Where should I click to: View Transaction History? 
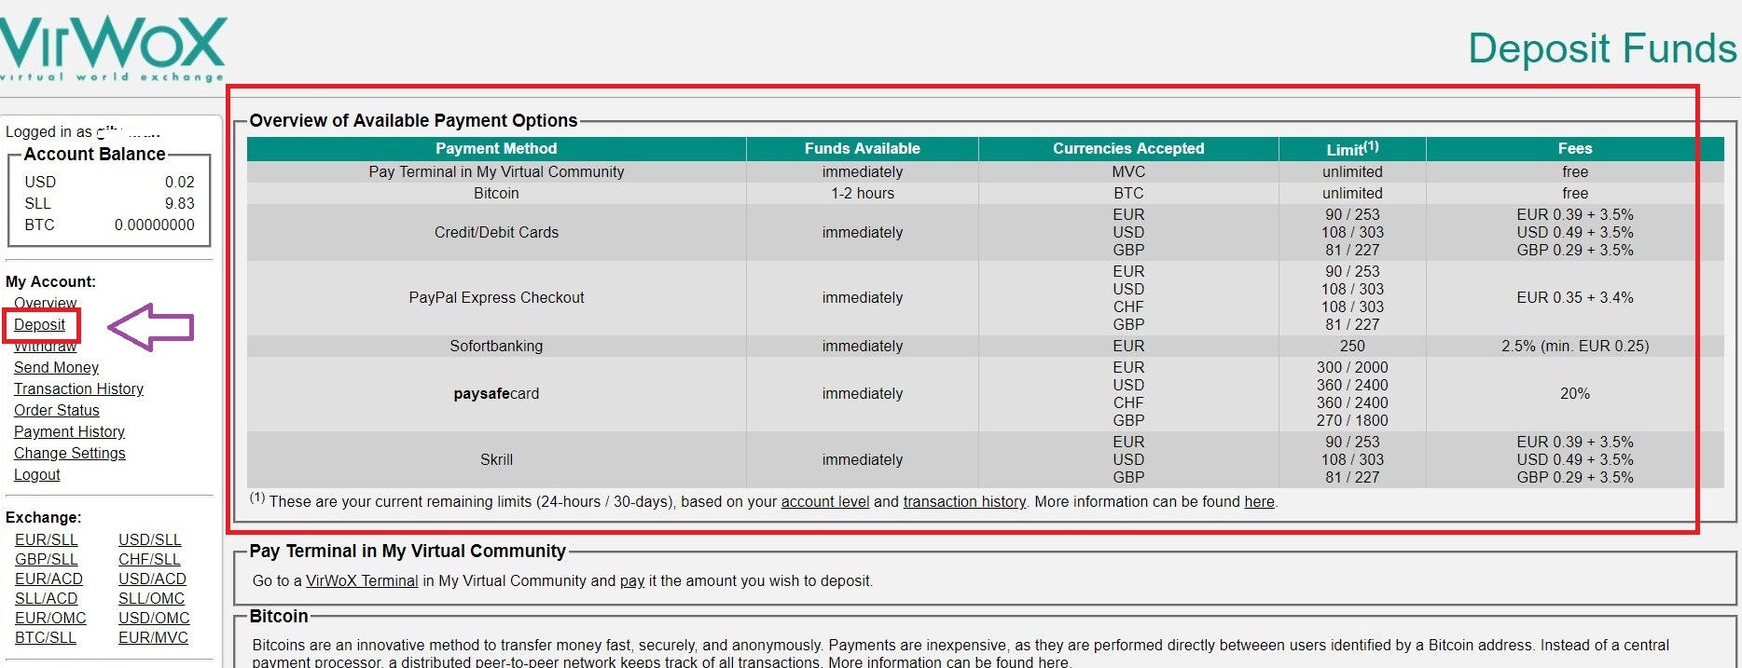(x=78, y=389)
